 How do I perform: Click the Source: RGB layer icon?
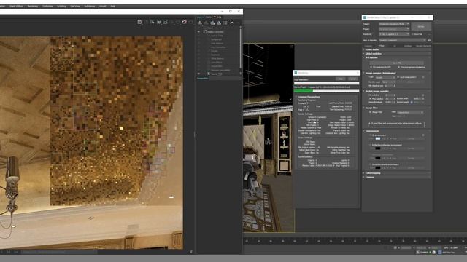[x=209, y=74]
